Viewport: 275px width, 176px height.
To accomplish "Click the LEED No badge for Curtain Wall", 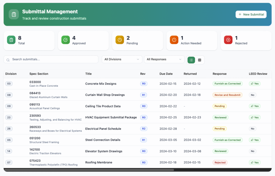I will [x=252, y=95].
